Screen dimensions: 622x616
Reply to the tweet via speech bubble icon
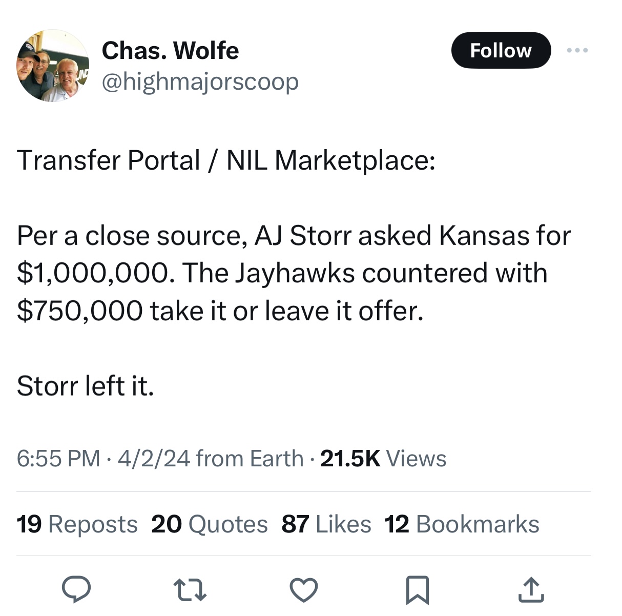click(x=76, y=589)
